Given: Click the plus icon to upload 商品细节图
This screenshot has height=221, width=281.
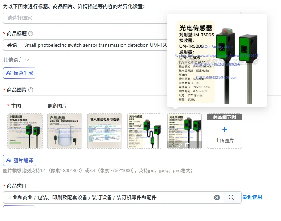Looking at the screenshot, I should click(x=225, y=129).
